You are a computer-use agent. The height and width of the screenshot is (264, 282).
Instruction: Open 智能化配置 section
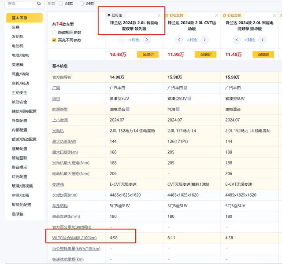tap(22, 205)
